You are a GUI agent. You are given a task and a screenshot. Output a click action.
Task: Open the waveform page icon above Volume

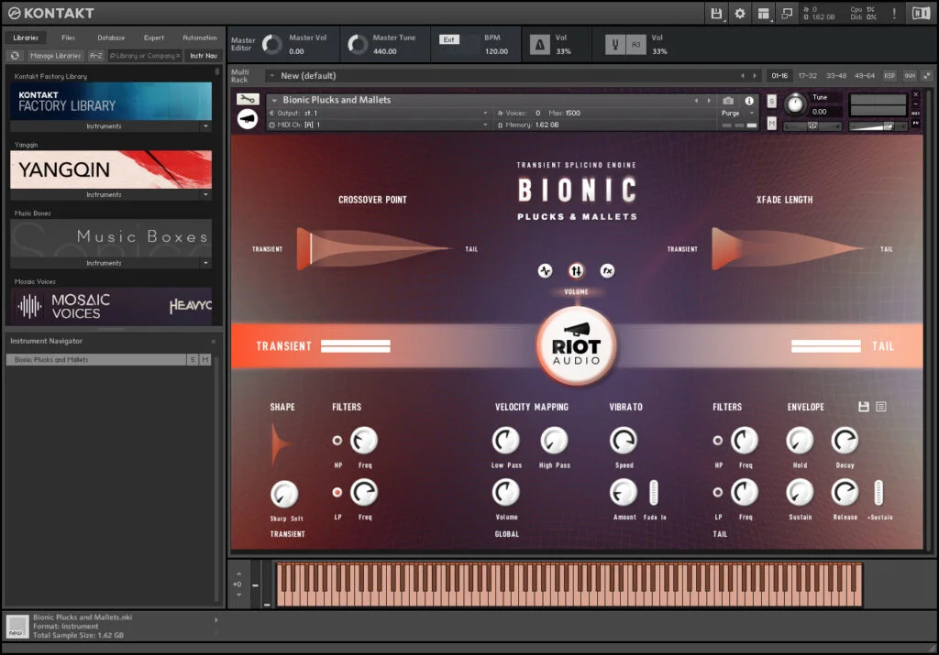tap(545, 271)
